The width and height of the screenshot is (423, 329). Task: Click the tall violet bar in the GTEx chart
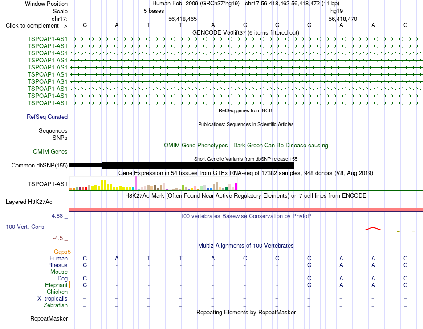(x=136, y=183)
